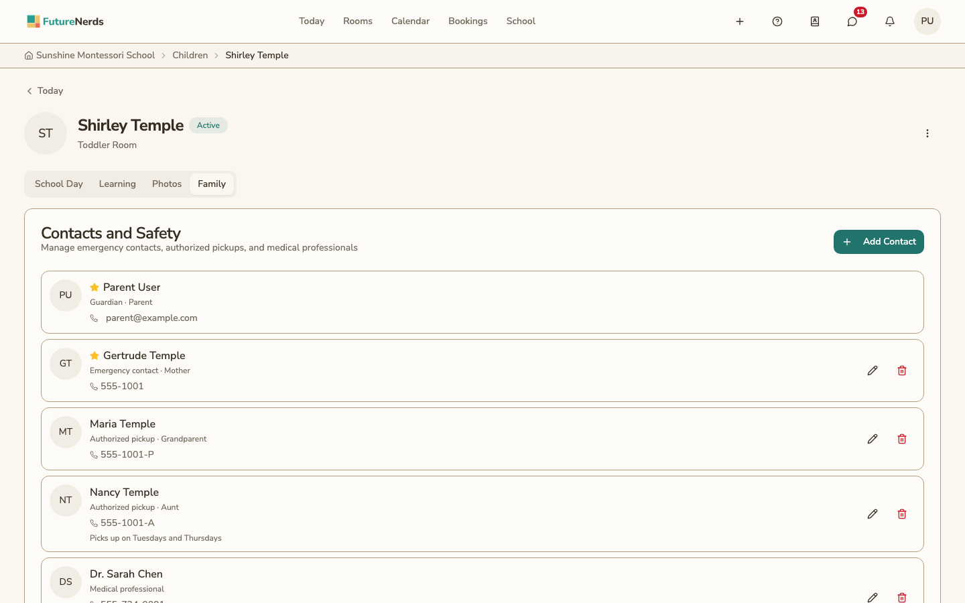Go back via the Today link
The image size is (965, 603).
[44, 91]
